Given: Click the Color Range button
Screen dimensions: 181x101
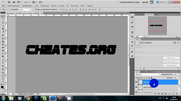Looking at the screenshot, I should click(171, 62).
